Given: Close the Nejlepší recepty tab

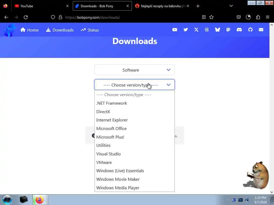Looking at the screenshot, I should click(188, 6).
